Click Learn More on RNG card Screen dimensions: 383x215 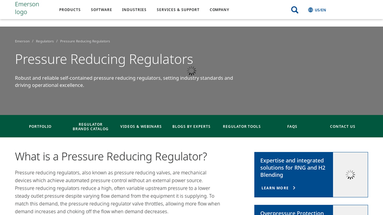tap(275, 188)
